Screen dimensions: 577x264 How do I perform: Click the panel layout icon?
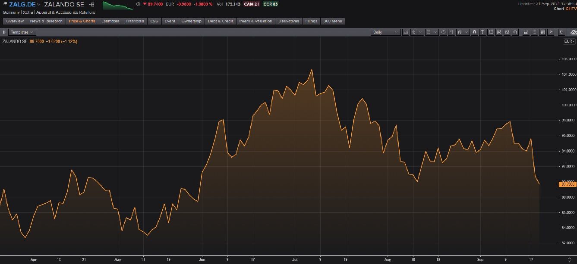coord(542,32)
